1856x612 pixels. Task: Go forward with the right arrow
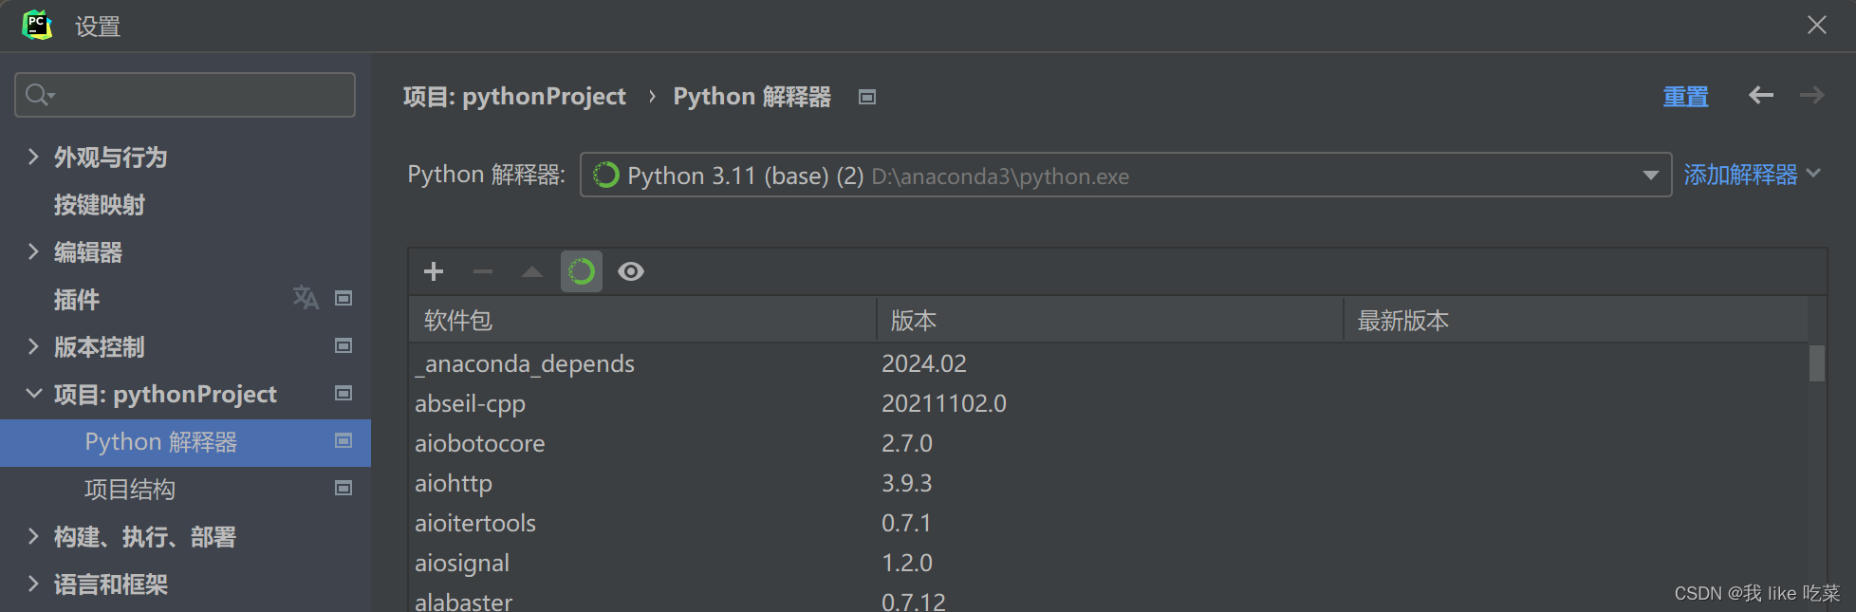1811,95
